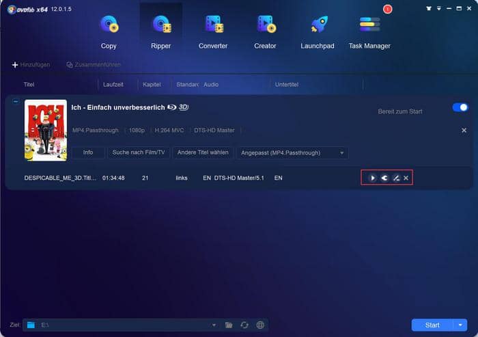The image size is (478, 337).
Task: Open the Info button
Action: tap(88, 152)
